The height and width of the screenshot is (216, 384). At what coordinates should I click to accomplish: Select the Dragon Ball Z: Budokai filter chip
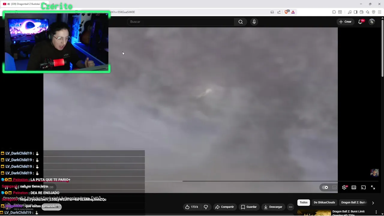point(354,202)
